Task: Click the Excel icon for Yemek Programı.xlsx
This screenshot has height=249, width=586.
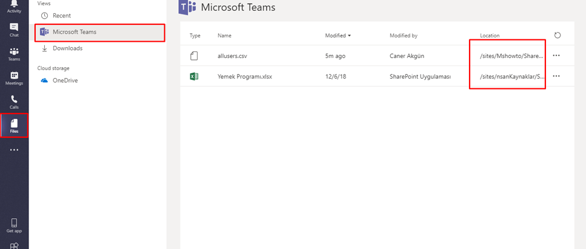Action: (x=194, y=76)
